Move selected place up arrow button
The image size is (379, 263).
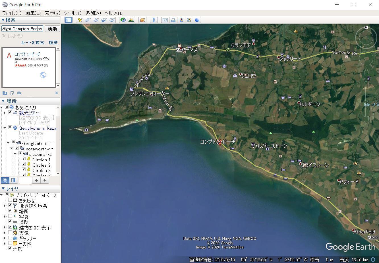(x=36, y=180)
